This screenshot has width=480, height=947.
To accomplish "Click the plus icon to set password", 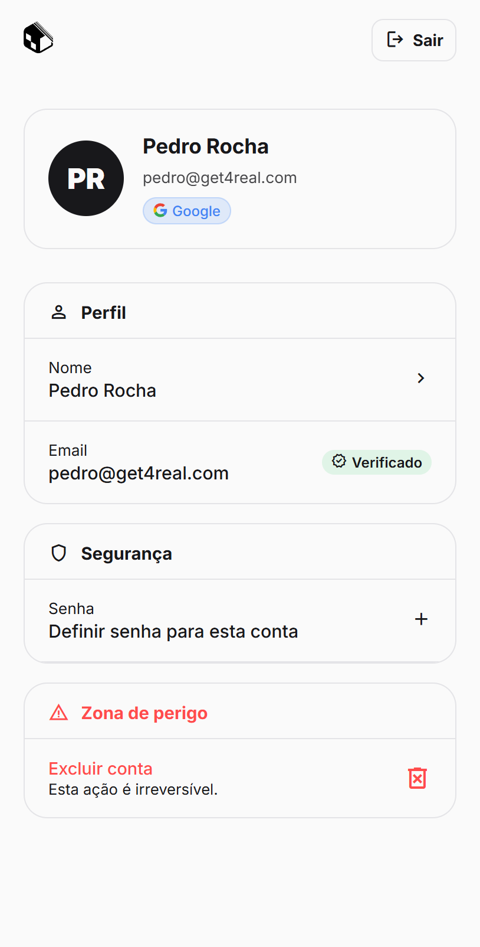I will coord(421,619).
